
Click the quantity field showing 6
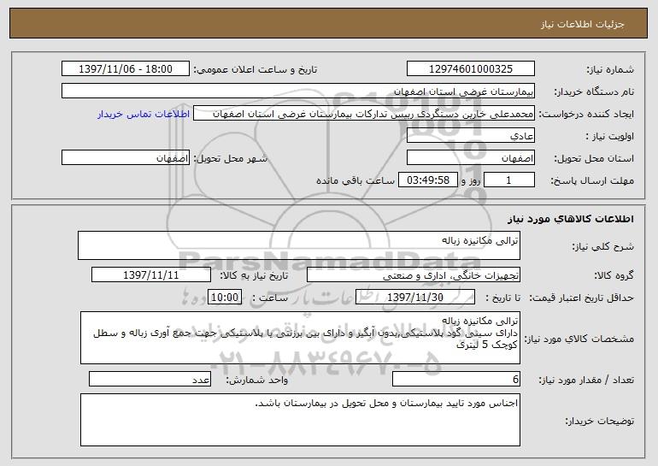(456, 379)
